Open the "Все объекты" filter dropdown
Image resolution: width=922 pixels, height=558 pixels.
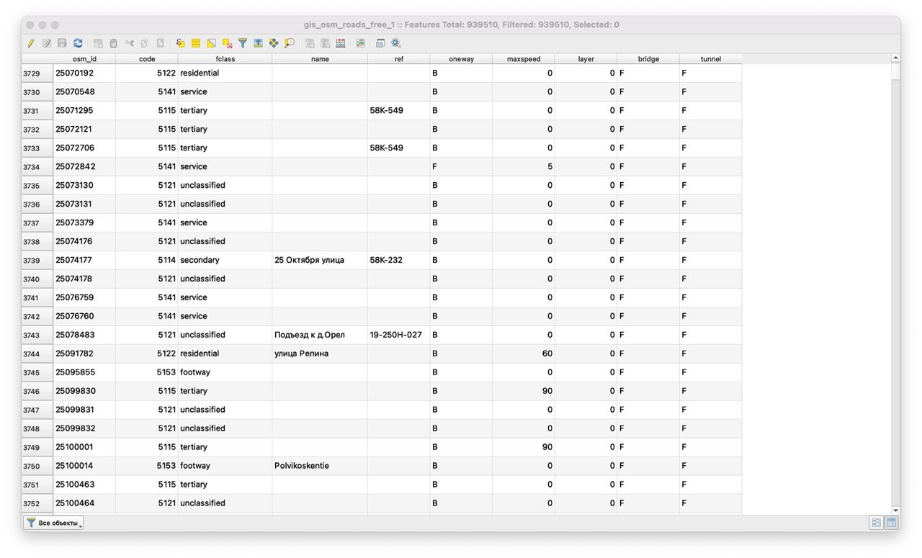click(x=54, y=523)
